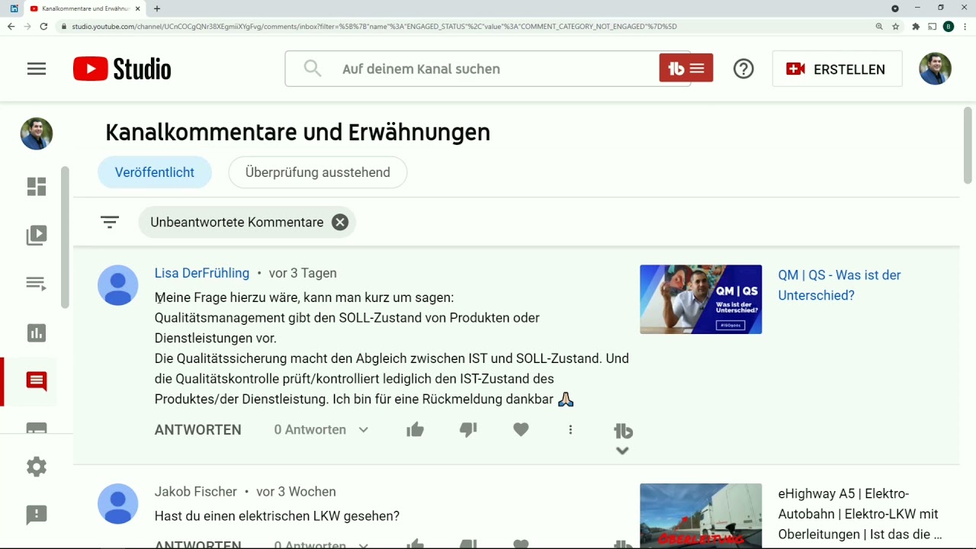The width and height of the screenshot is (976, 549).
Task: Click the page vertical scrollbar
Action: tap(968, 145)
